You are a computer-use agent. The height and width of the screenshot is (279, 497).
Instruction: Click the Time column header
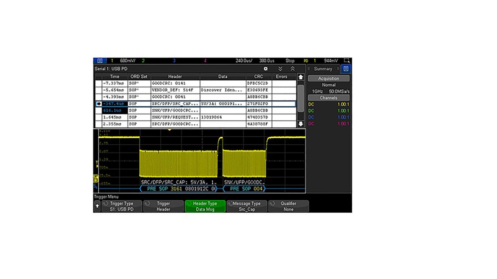tap(114, 77)
